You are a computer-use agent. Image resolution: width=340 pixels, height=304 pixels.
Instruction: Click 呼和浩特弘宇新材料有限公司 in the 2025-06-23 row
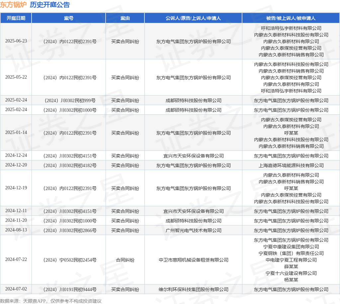(x=291, y=28)
